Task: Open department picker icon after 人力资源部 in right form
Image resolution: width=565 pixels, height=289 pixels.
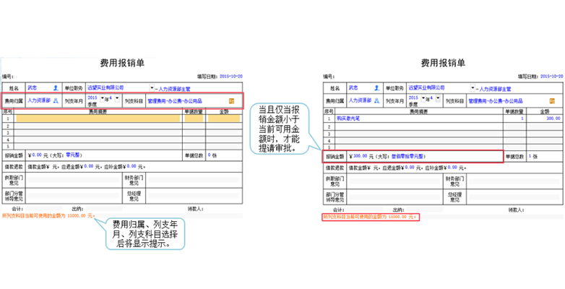Action: click(x=376, y=101)
